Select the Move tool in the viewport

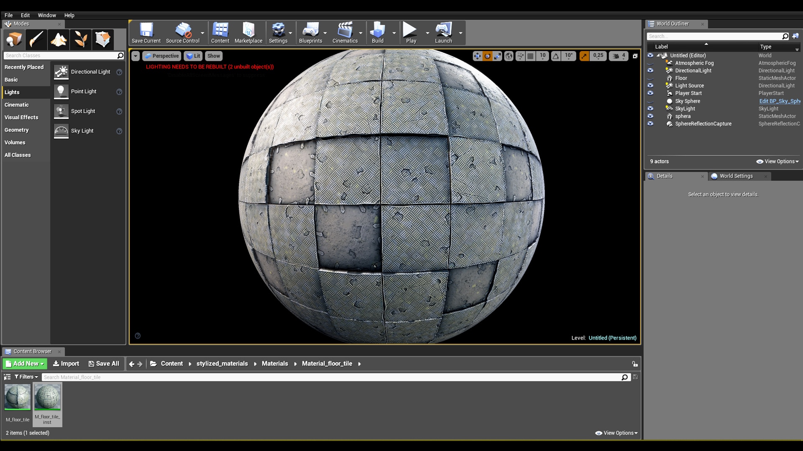[x=478, y=56]
